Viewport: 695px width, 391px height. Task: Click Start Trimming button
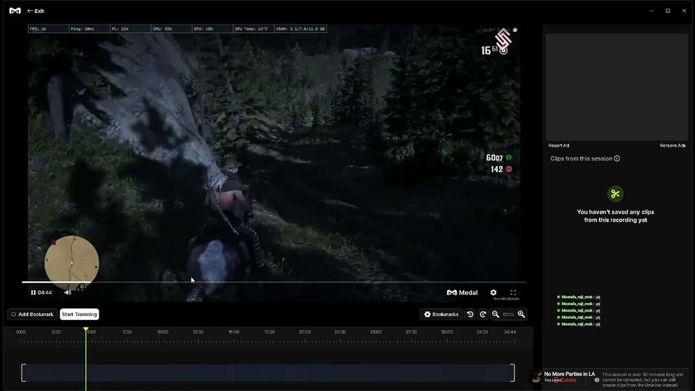tap(79, 314)
